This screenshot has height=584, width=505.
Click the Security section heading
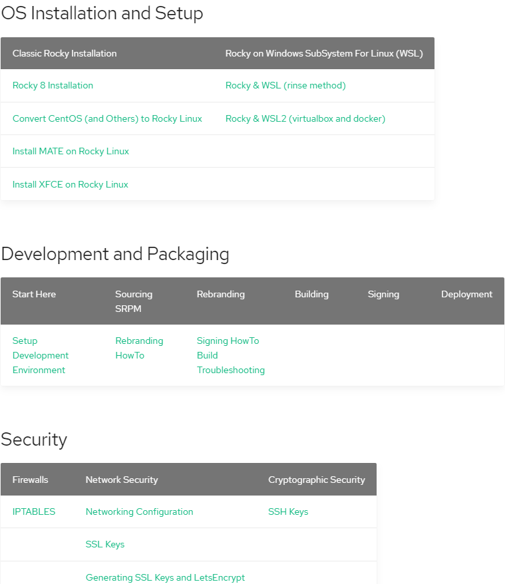34,440
